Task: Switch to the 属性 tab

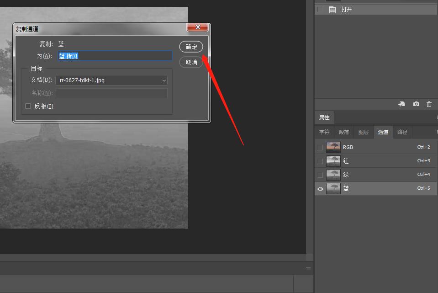Action: (324, 117)
